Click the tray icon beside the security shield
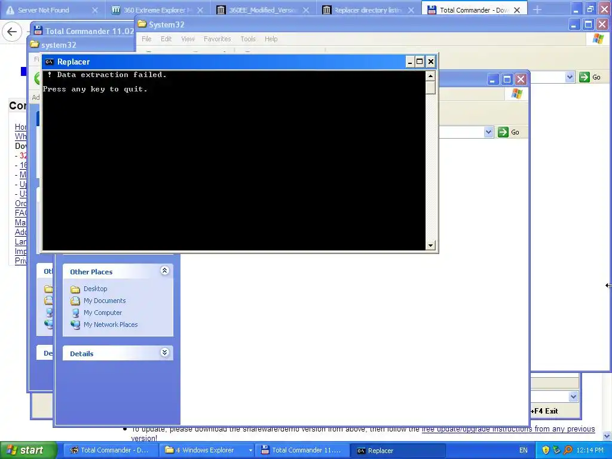The width and height of the screenshot is (612, 459). 557,451
